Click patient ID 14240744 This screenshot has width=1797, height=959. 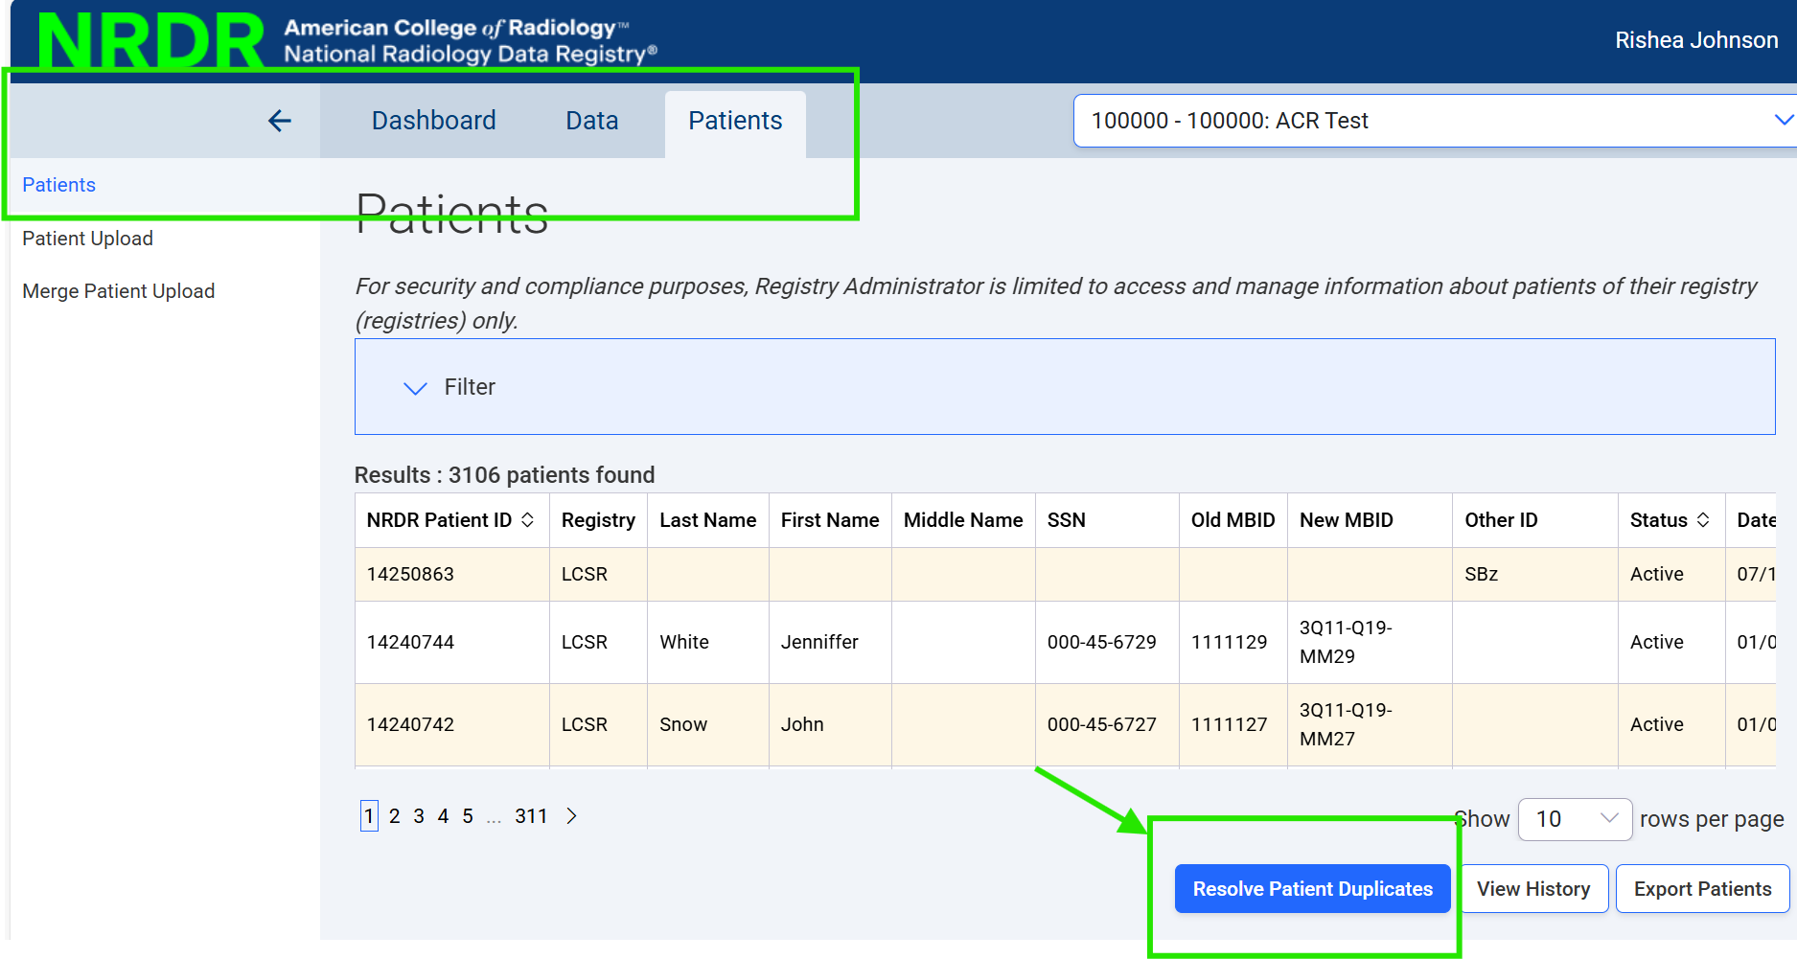[x=410, y=642]
